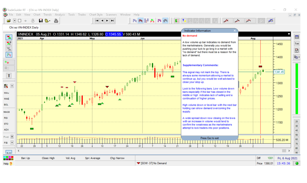
Task: Click the Save (floppy disk) toolbar icon
Action: pyautogui.click(x=41, y=21)
